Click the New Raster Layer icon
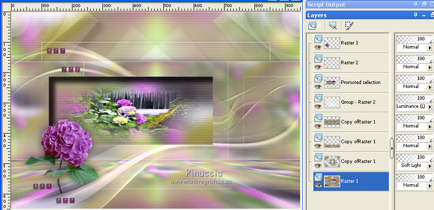The height and width of the screenshot is (210, 434). [x=312, y=26]
